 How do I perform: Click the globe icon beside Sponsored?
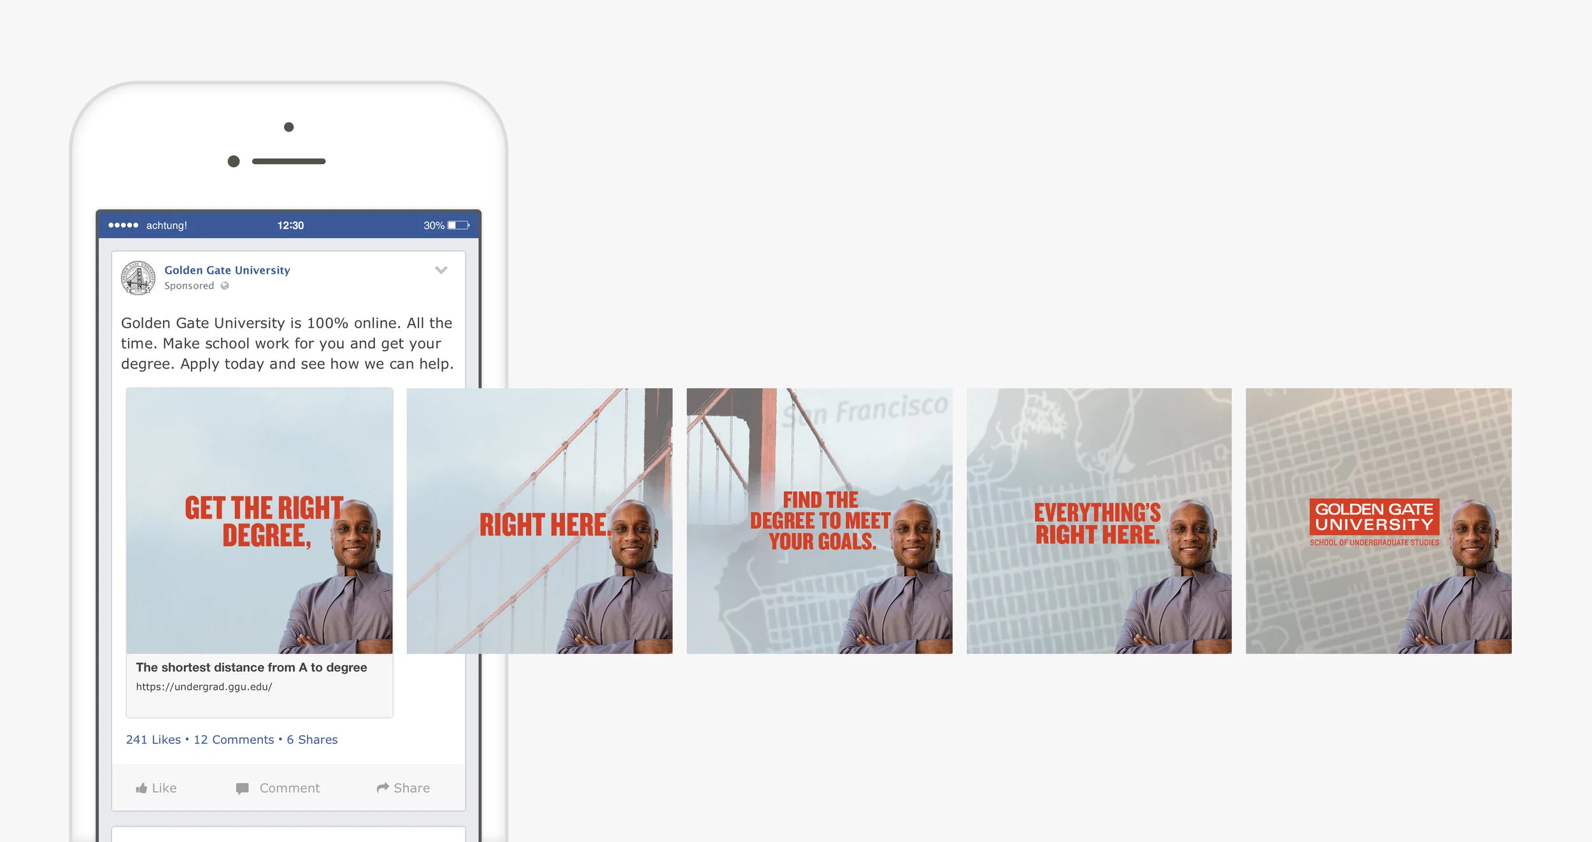point(225,286)
